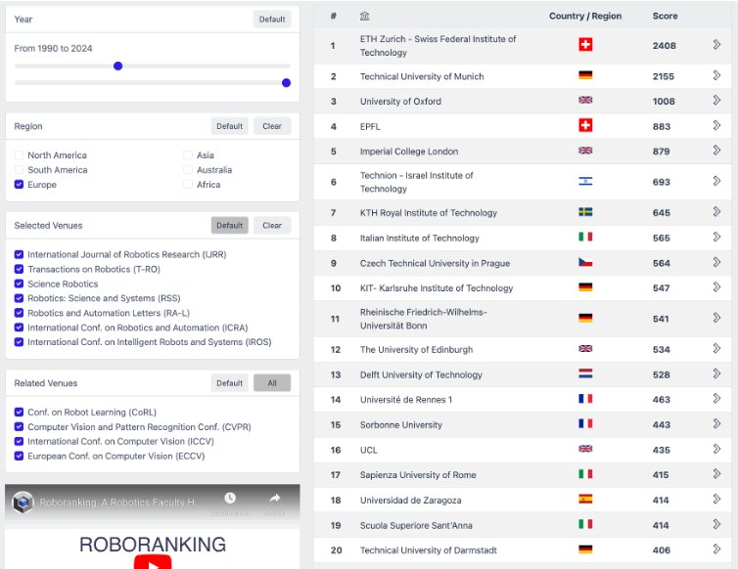Click the Roboranking video channel logo
Image resolution: width=738 pixels, height=569 pixels.
(x=23, y=503)
